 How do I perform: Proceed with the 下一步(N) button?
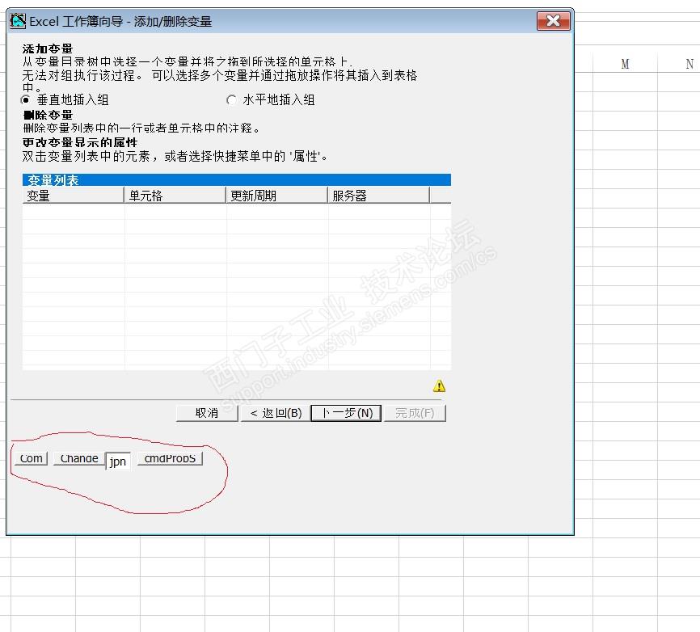click(x=346, y=413)
